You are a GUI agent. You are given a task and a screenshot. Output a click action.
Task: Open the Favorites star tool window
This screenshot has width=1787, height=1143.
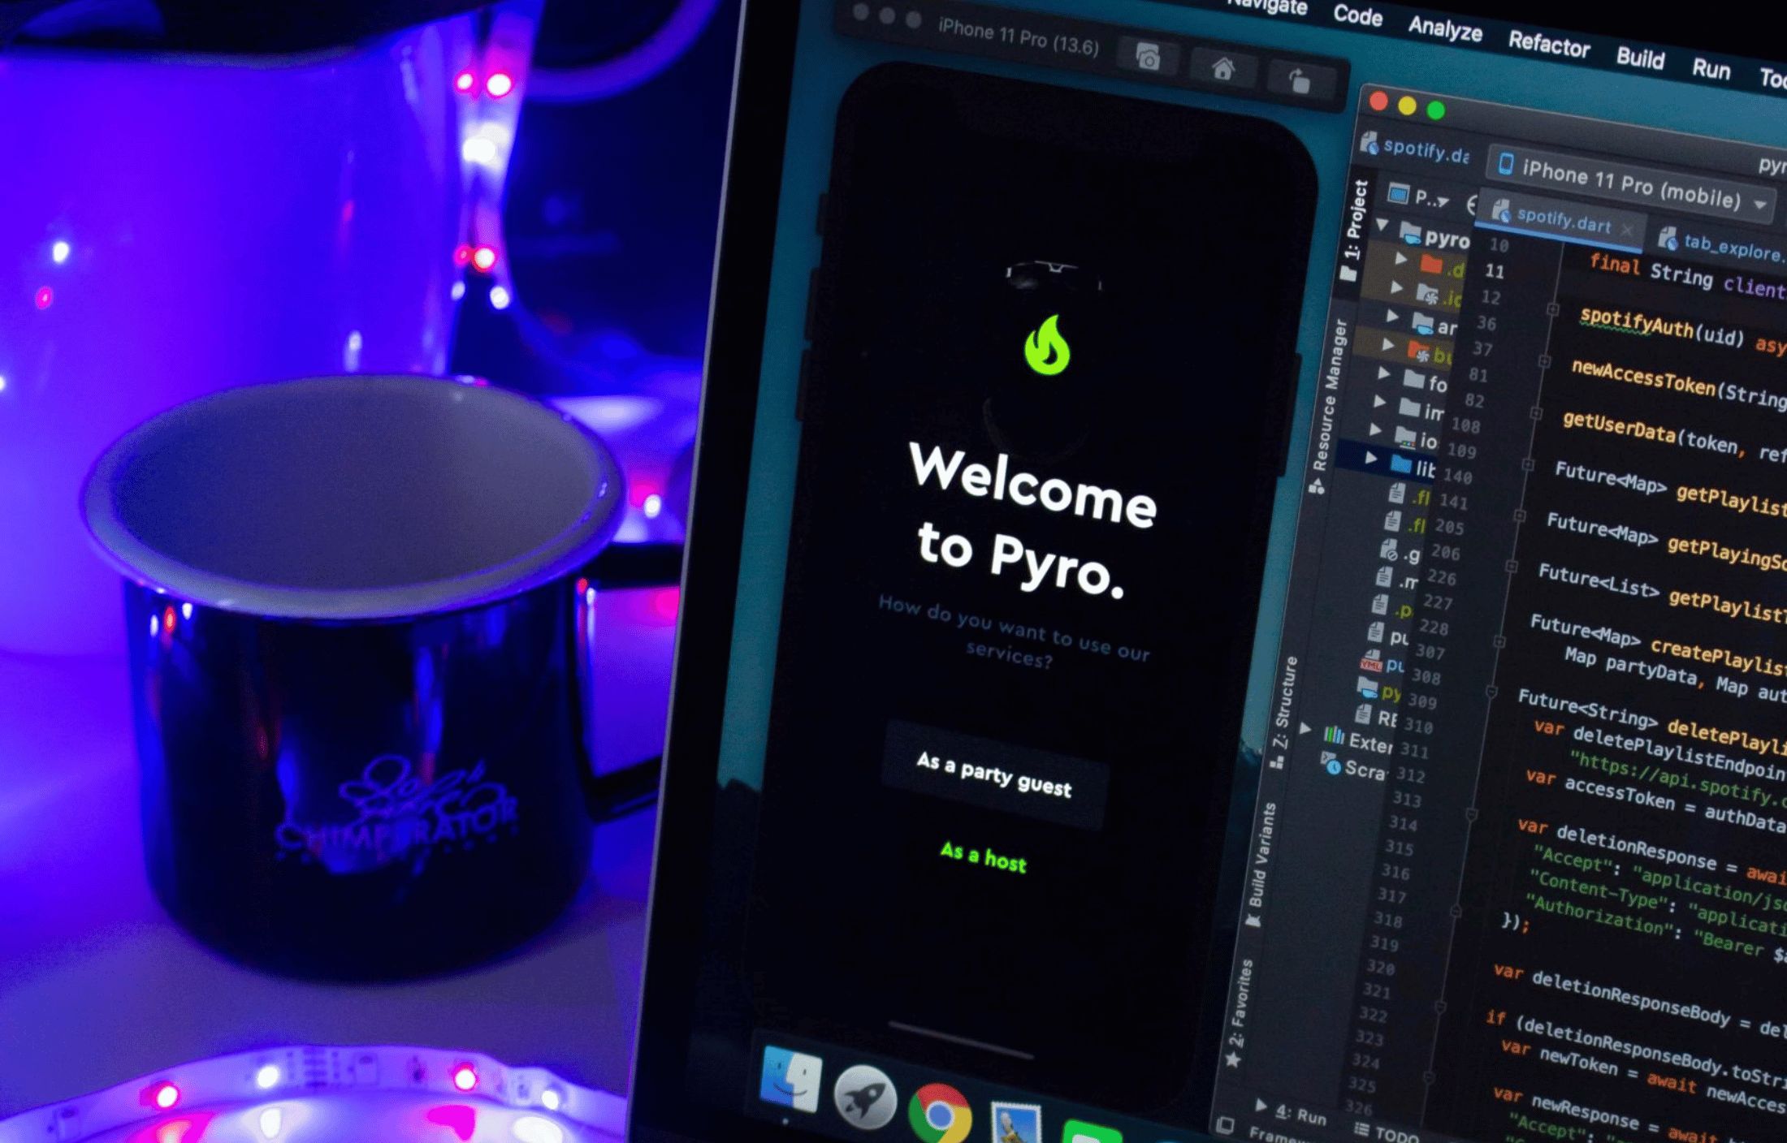tap(1233, 1059)
